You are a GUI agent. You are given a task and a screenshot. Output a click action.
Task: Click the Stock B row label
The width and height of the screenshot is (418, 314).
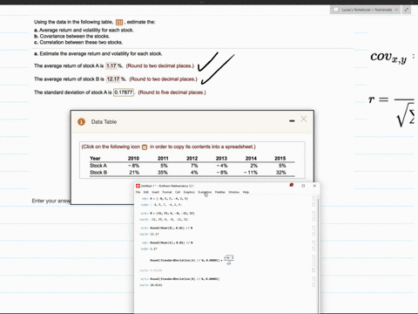point(98,173)
